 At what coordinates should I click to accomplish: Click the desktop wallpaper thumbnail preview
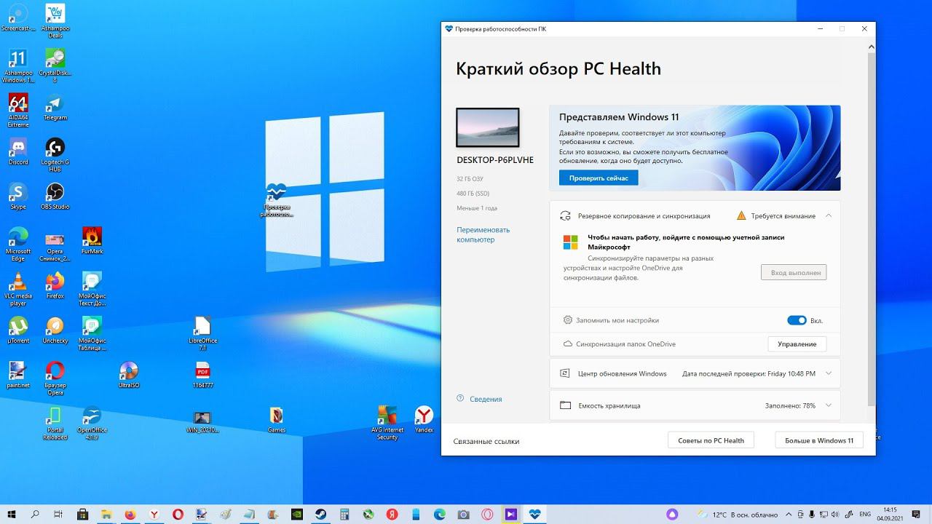pyautogui.click(x=488, y=128)
